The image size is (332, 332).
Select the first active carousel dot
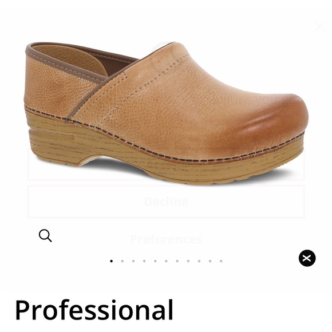[112, 261]
